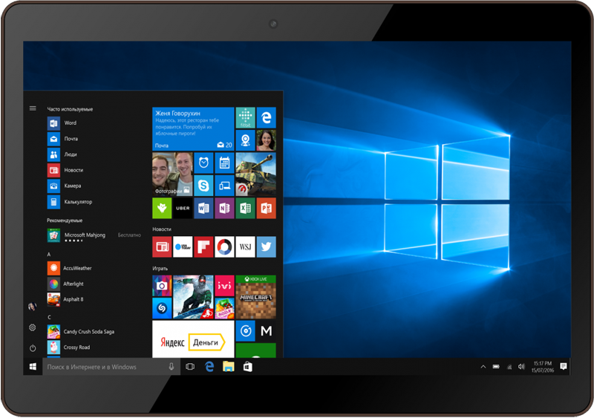This screenshot has height=418, width=594.
Task: Expand the Start hamburger menu
Action: pos(33,108)
